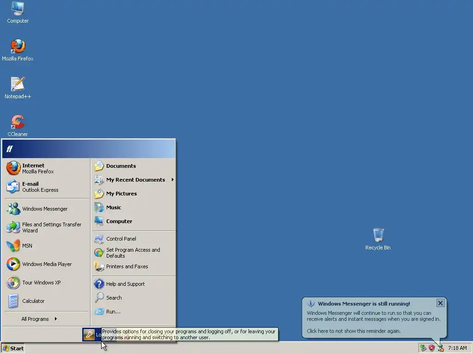Open Search from Start menu
Screen dimensions: 473x354
click(x=133, y=298)
